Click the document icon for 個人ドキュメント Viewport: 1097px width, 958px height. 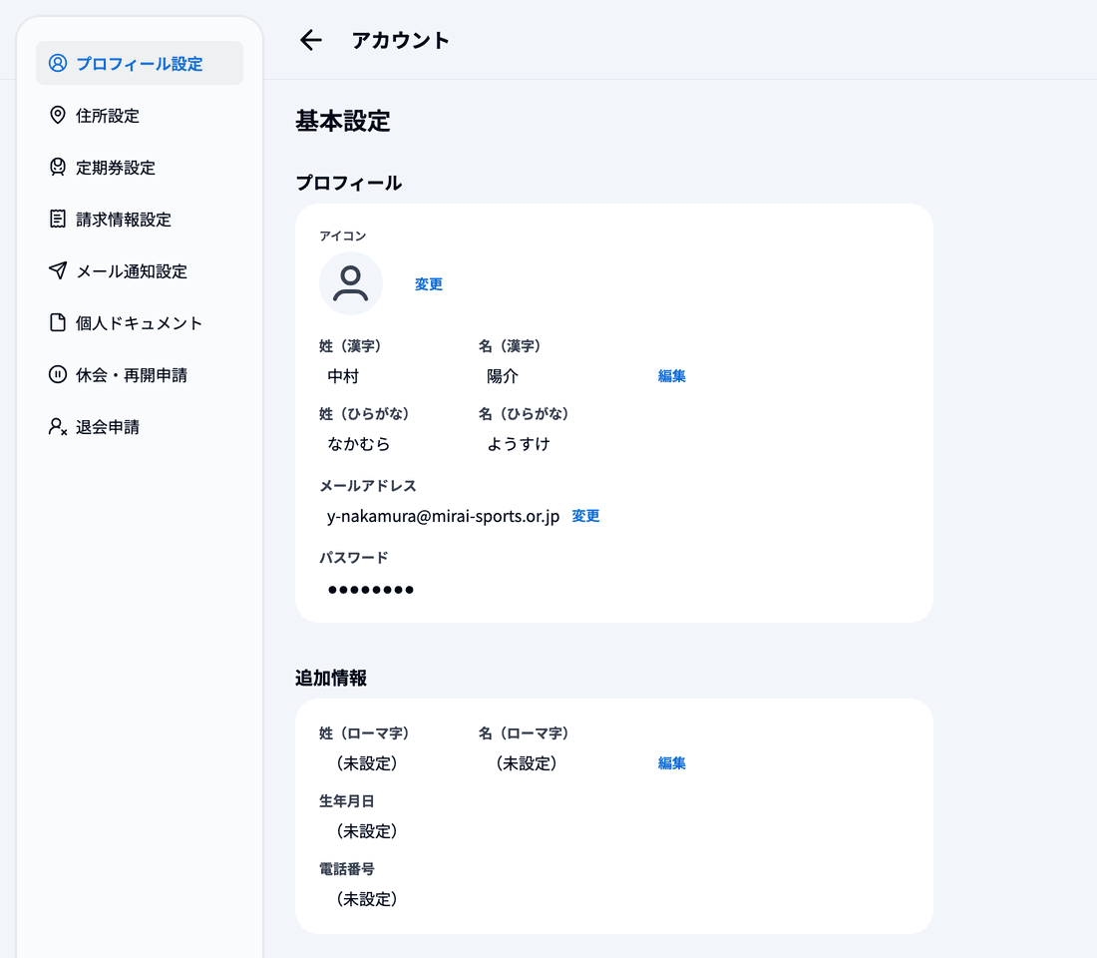pos(58,322)
